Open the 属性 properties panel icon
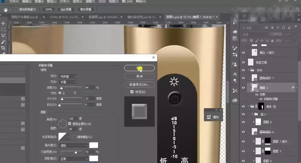 click(x=209, y=117)
